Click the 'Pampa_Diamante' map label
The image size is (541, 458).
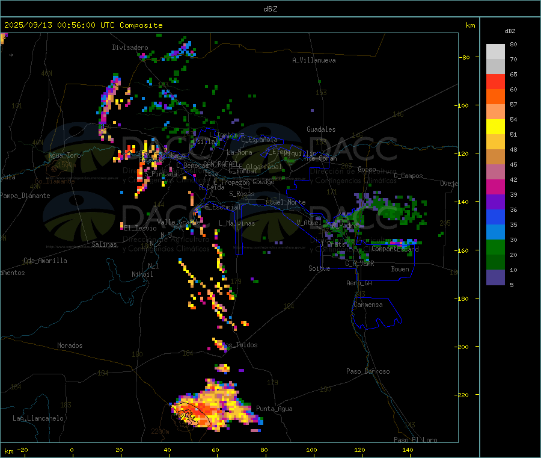[25, 196]
